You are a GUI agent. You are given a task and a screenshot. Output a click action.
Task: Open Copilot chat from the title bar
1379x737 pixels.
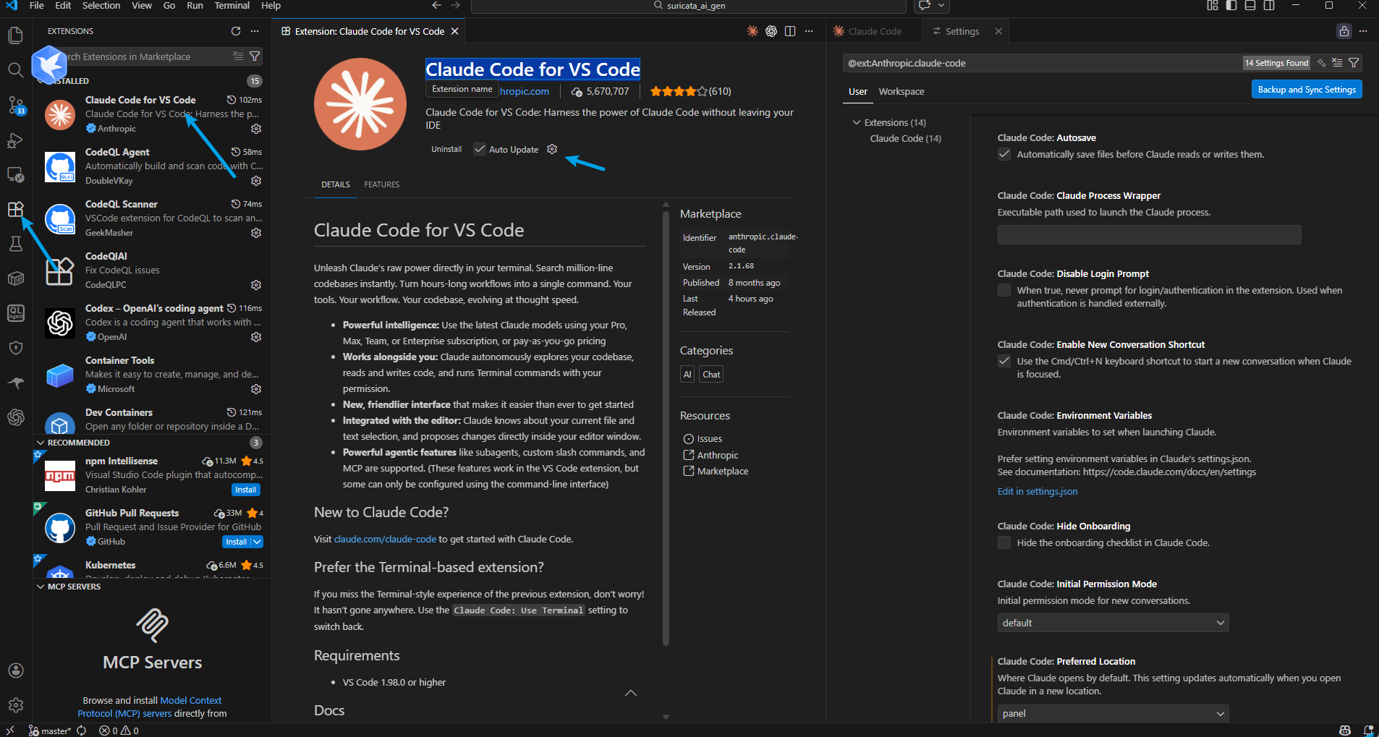(x=925, y=6)
